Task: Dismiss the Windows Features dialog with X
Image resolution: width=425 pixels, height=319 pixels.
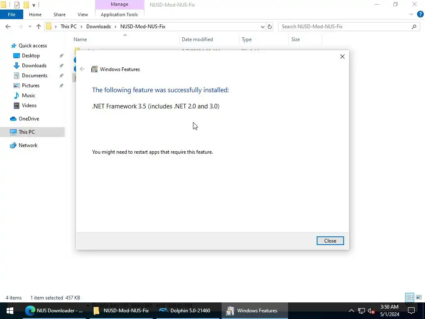Action: click(342, 56)
